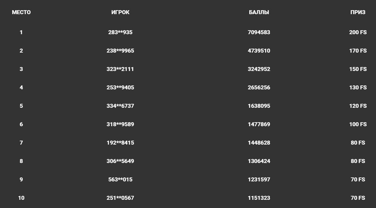Select player 318**9589

[120, 125]
